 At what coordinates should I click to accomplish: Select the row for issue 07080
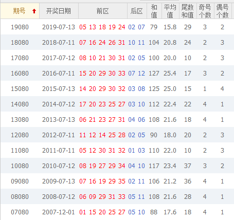click(117, 212)
